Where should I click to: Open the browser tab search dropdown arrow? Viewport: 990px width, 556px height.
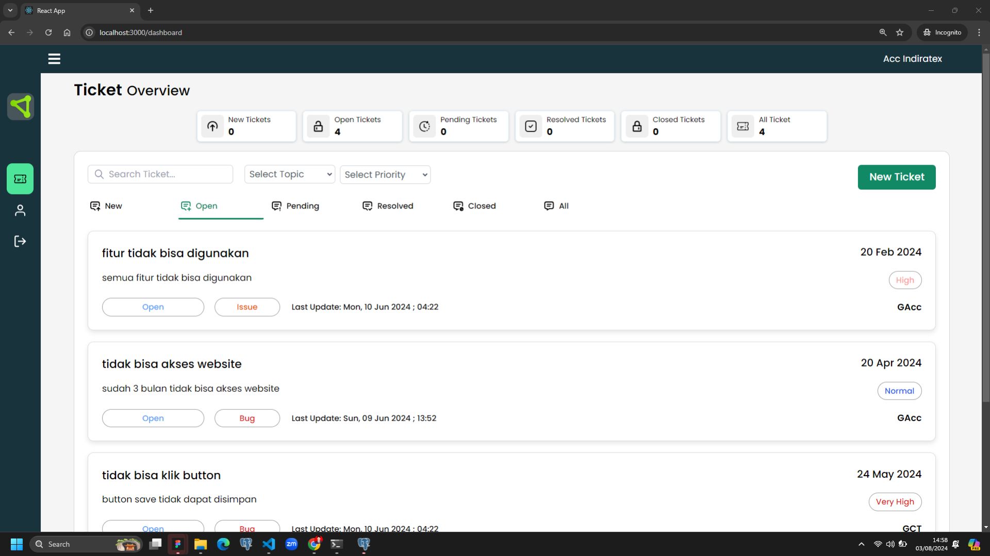click(x=10, y=10)
